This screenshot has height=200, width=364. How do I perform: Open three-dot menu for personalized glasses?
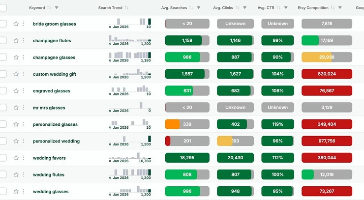tap(23, 124)
